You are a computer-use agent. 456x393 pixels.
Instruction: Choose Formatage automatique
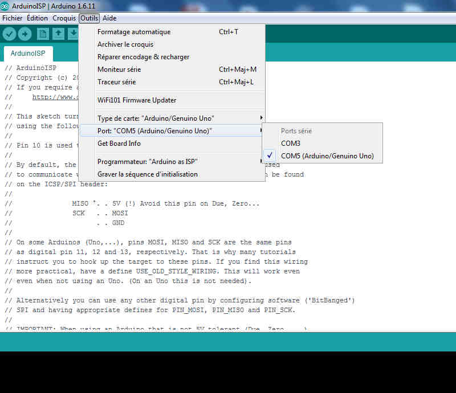point(172,32)
